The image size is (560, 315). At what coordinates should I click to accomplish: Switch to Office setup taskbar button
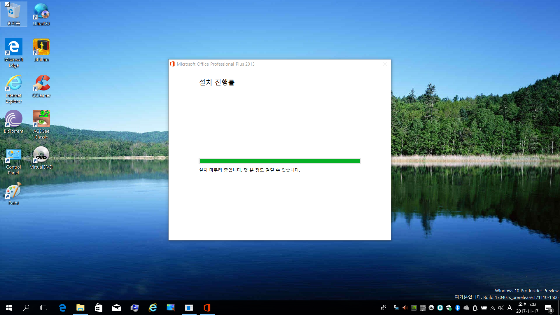207,308
